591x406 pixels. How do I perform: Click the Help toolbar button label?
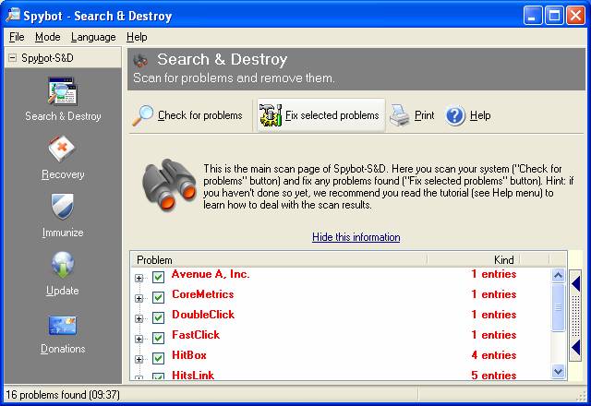(x=480, y=115)
